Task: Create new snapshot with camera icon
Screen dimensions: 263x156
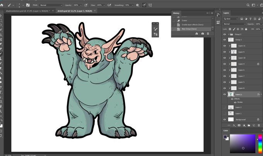Action: click(x=202, y=34)
